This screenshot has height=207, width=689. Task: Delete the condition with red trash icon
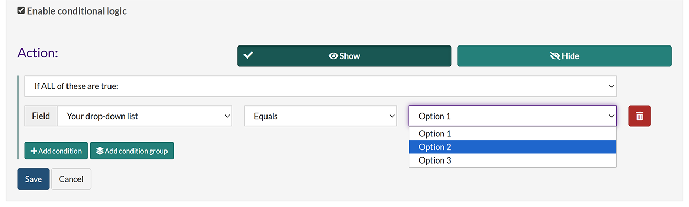639,116
